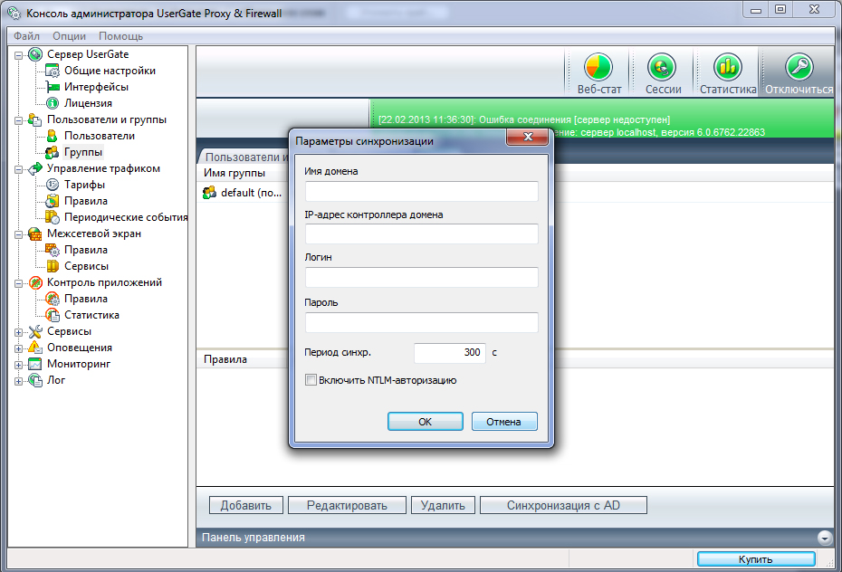842x572 pixels.
Task: Switch to Пользователи и группы tab
Action: (244, 157)
